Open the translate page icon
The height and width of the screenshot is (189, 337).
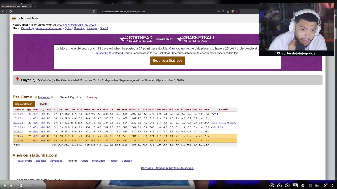(219, 12)
